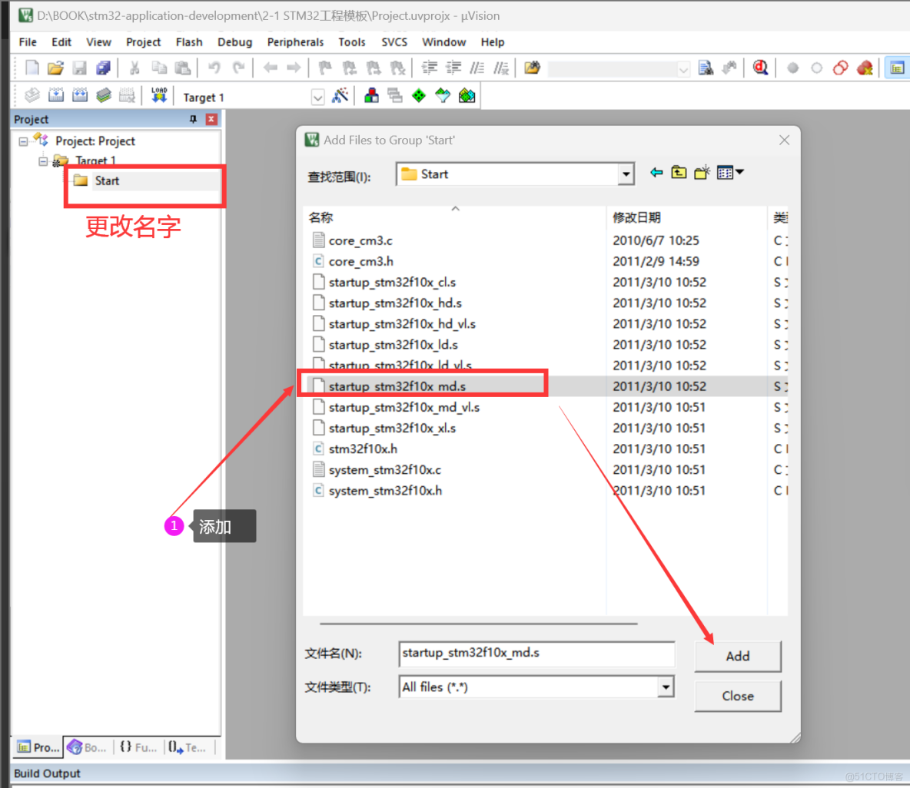Click the Up One Level icon in the dialog
Viewport: 910px width, 788px height.
(678, 172)
